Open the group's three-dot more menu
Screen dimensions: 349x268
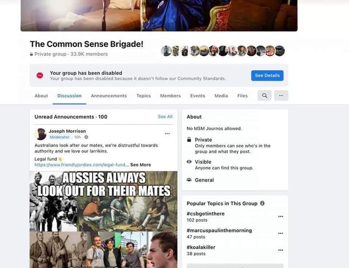pos(281,95)
